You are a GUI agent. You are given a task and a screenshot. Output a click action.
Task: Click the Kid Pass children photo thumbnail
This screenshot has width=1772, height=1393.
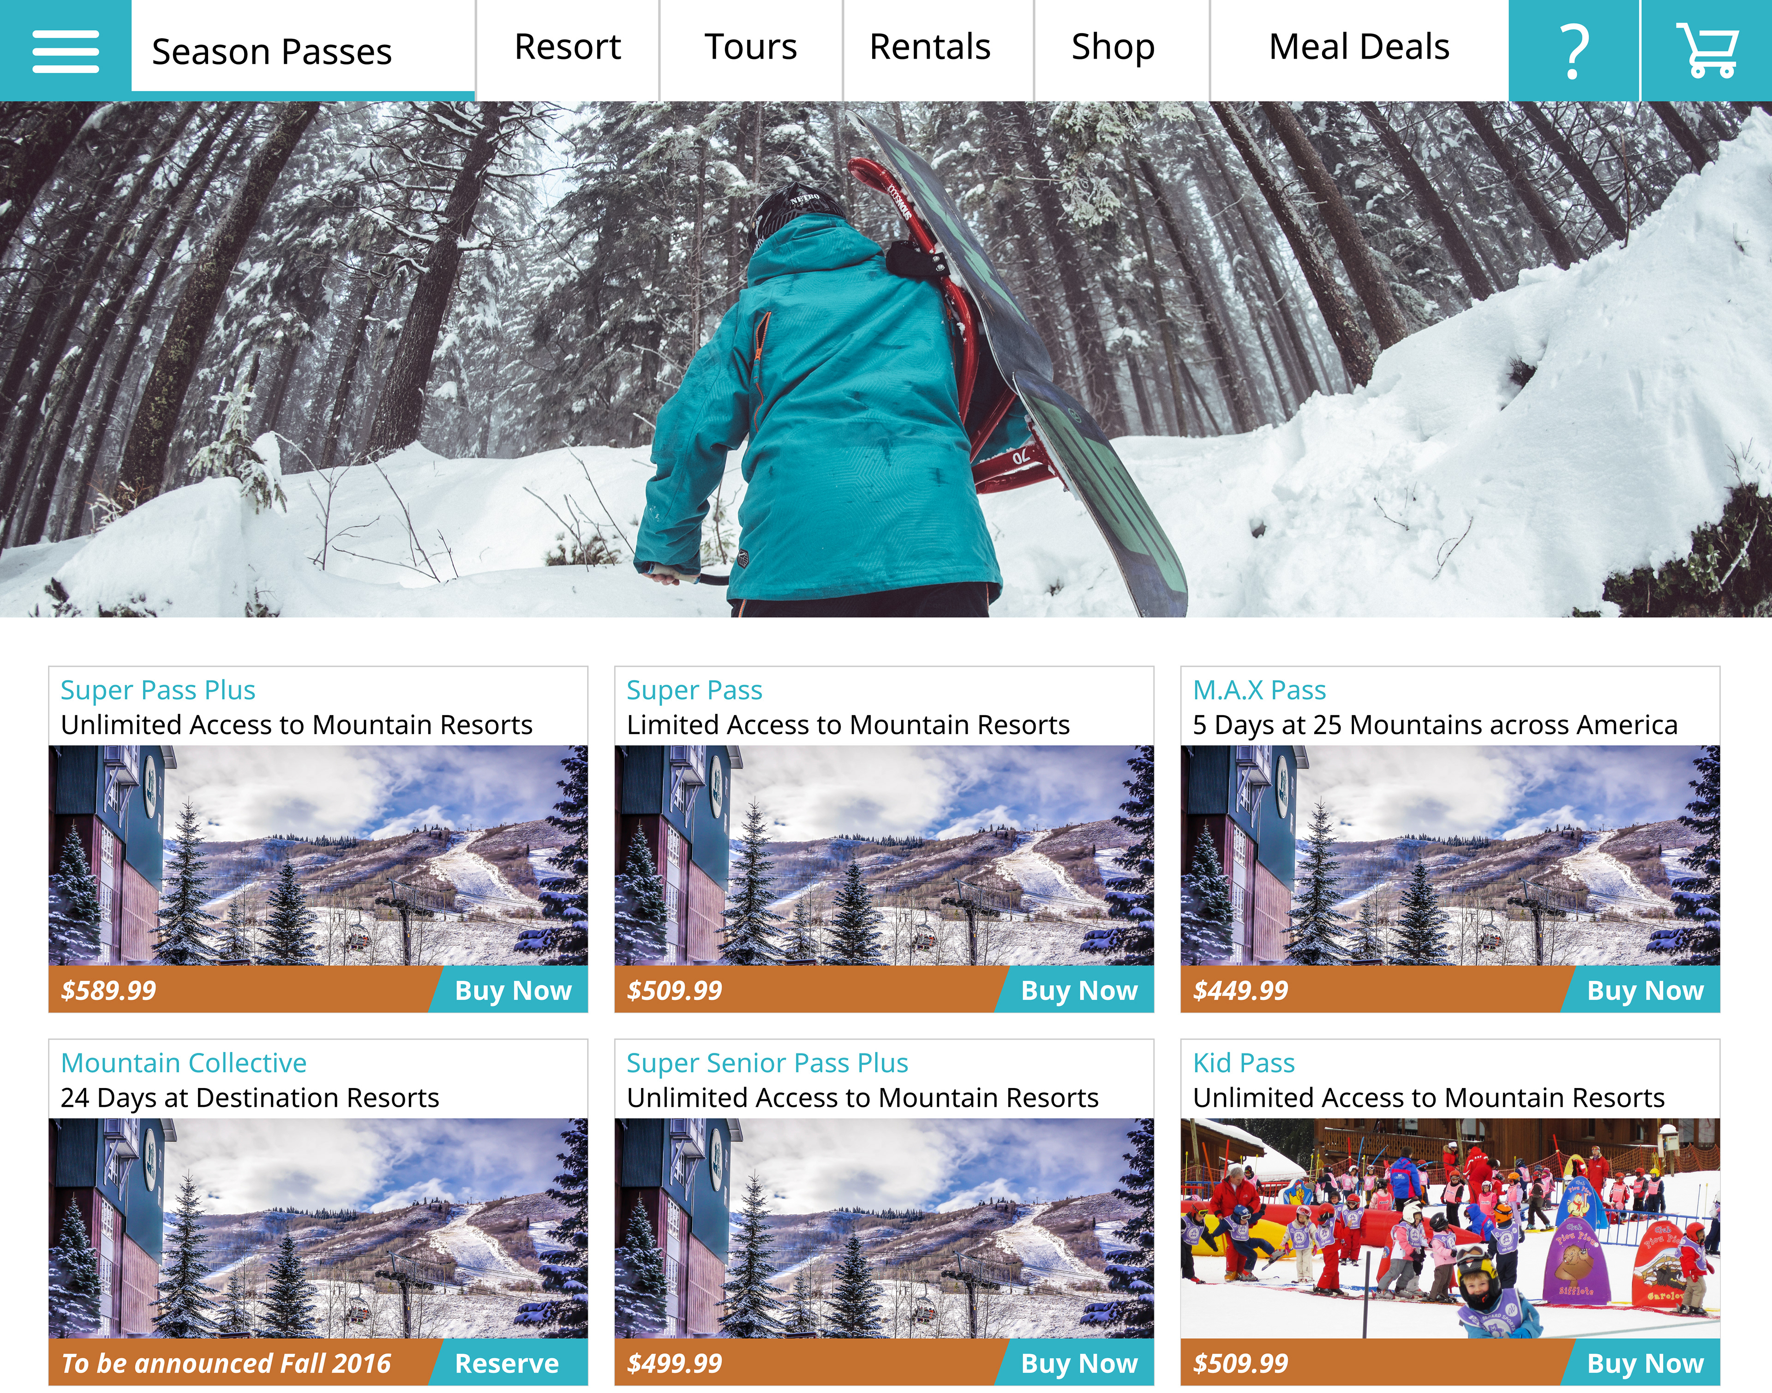[x=1450, y=1228]
